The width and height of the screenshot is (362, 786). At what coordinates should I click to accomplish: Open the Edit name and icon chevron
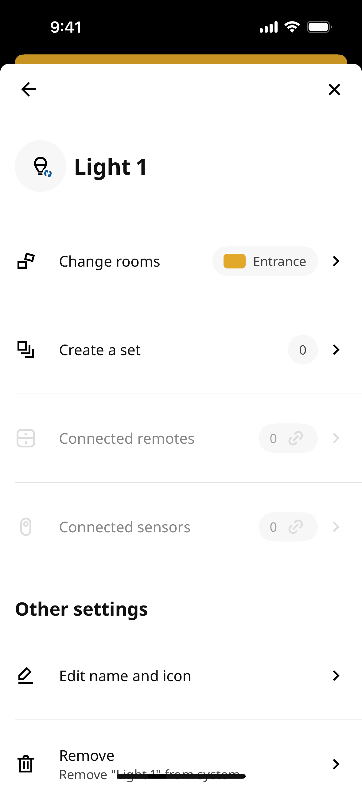(x=336, y=676)
